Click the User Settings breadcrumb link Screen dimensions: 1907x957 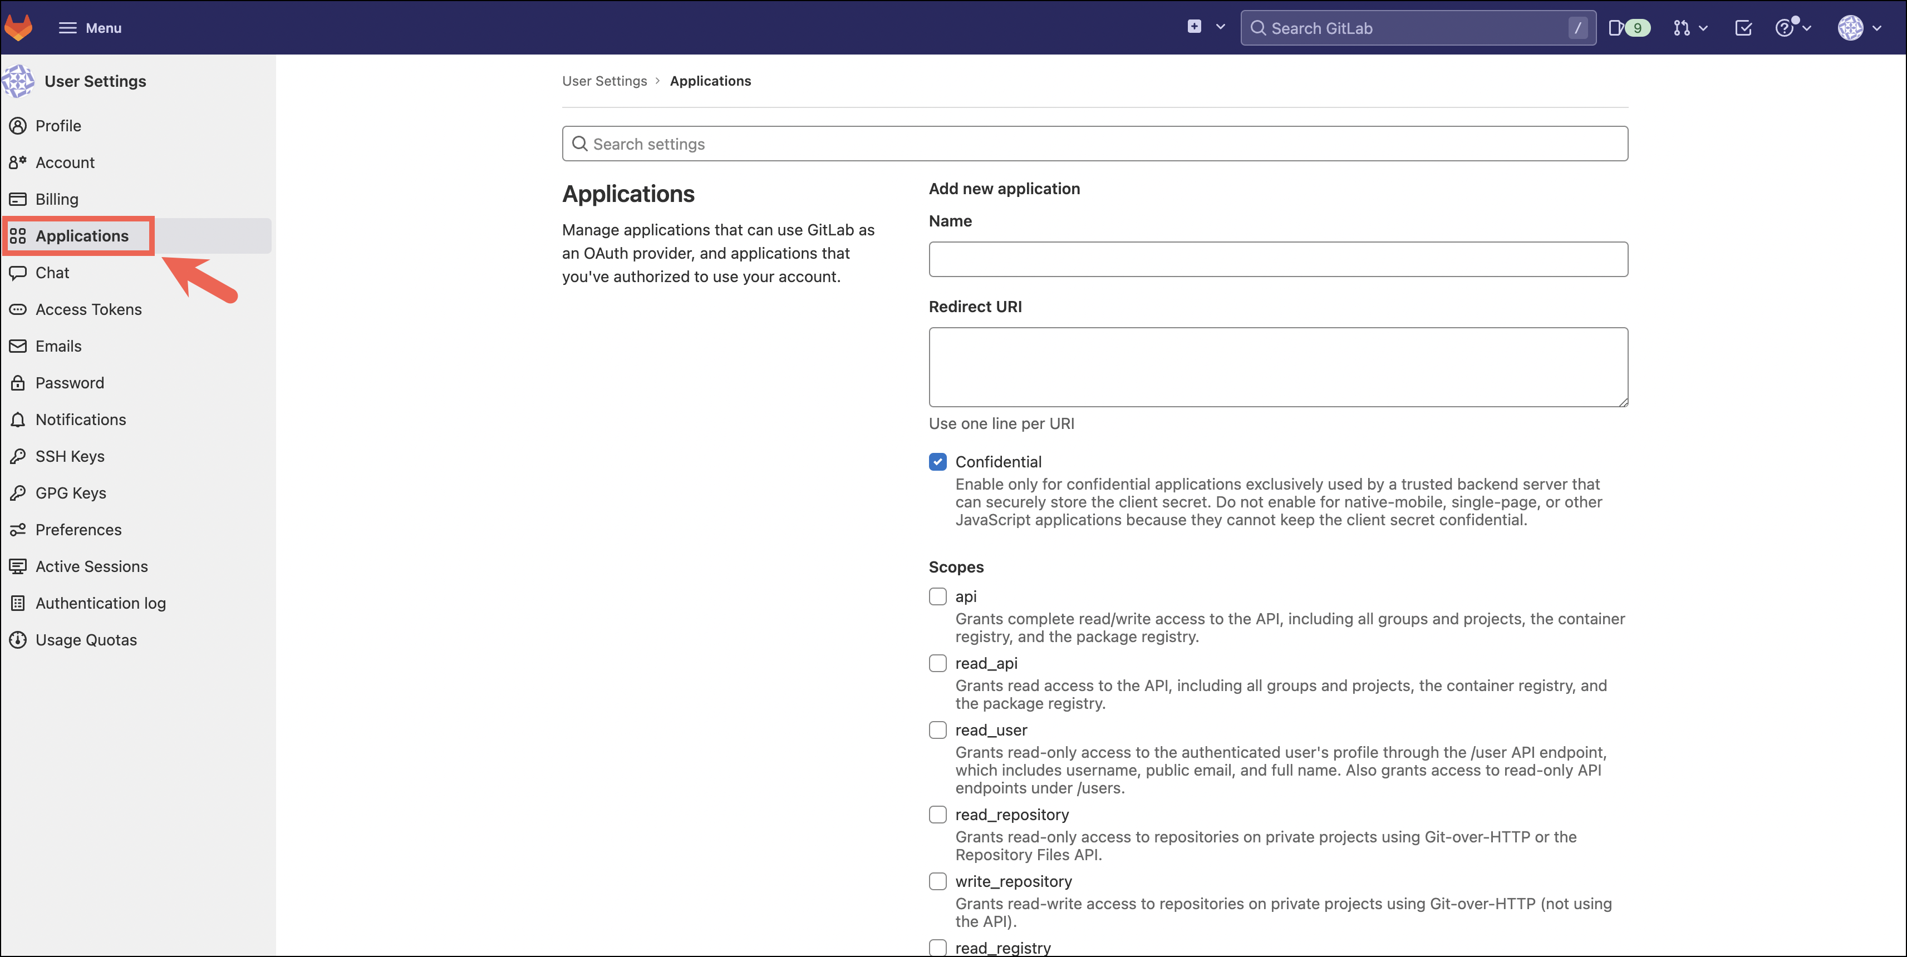pyautogui.click(x=604, y=81)
